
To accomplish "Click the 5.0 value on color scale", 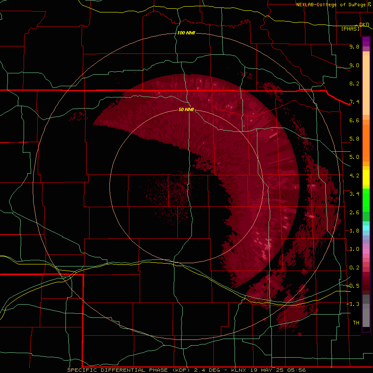I will [354, 157].
